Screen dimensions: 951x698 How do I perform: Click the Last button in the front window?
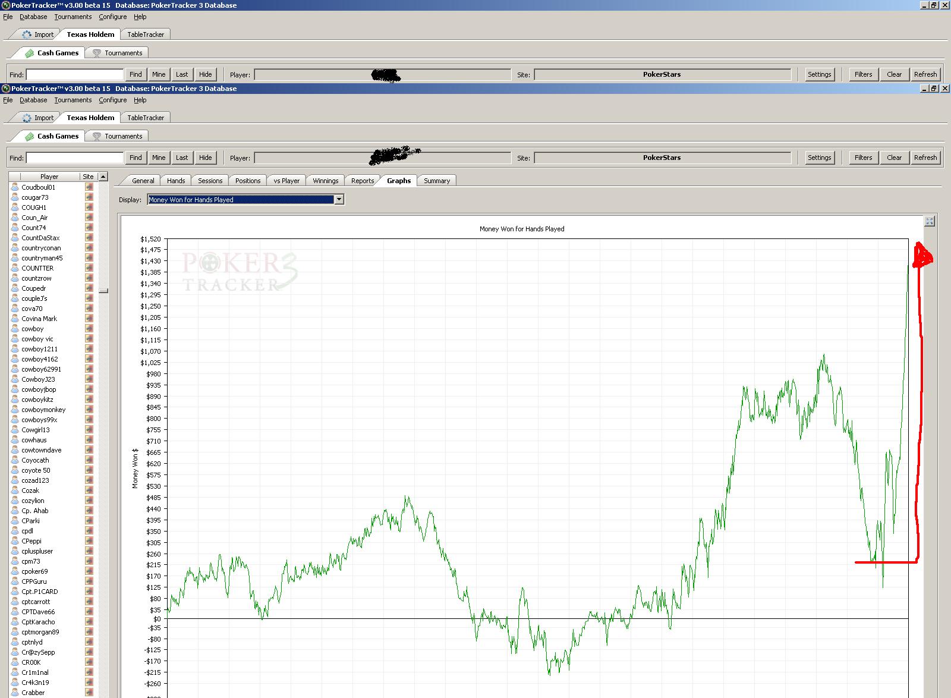[x=182, y=158]
